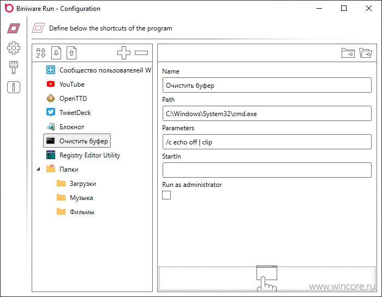This screenshot has width=382, height=297.
Task: Sort shortcuts alphabetically A-Z
Action: tap(41, 53)
